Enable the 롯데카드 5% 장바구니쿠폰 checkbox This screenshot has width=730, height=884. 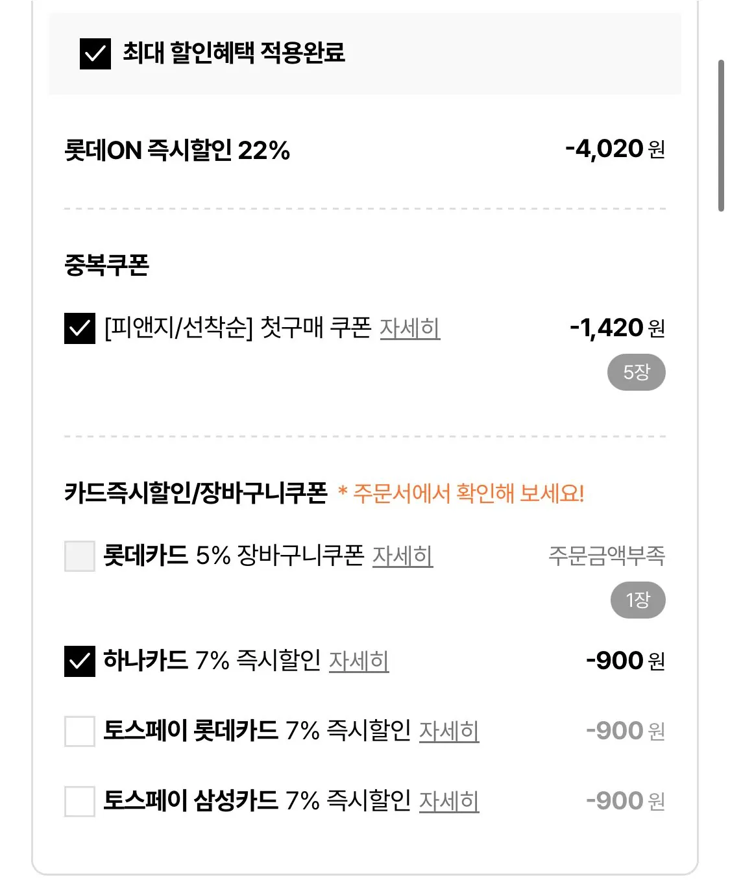click(80, 556)
